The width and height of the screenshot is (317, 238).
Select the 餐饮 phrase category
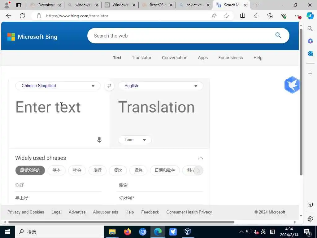pyautogui.click(x=118, y=170)
